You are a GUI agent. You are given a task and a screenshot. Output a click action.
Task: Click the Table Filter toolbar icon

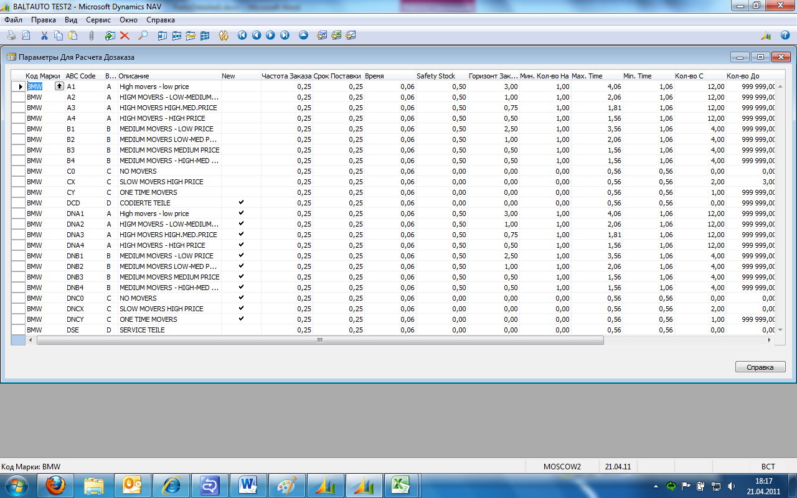(x=177, y=35)
